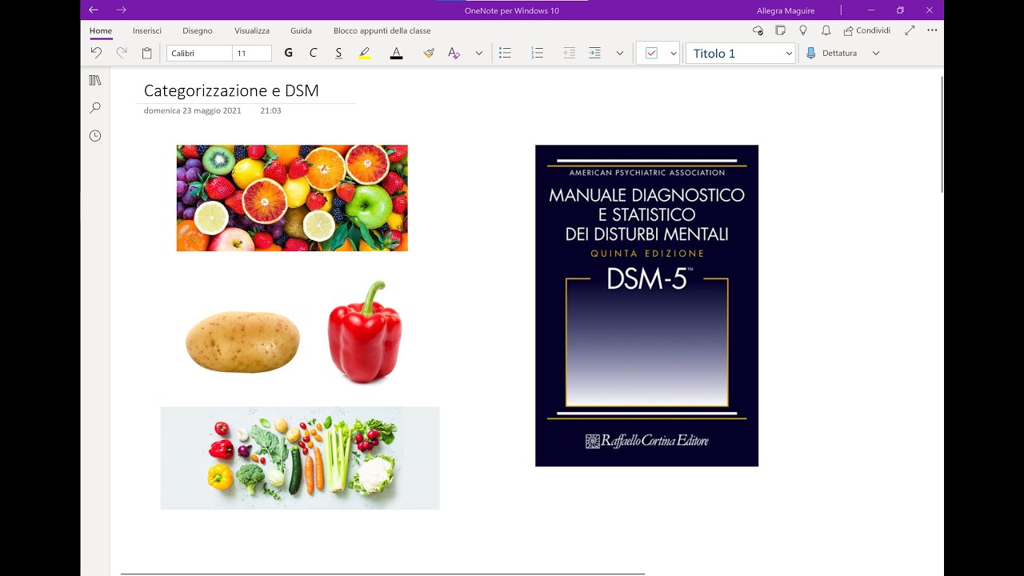Viewport: 1024px width, 576px height.
Task: Set font size in the 11 box
Action: (252, 53)
